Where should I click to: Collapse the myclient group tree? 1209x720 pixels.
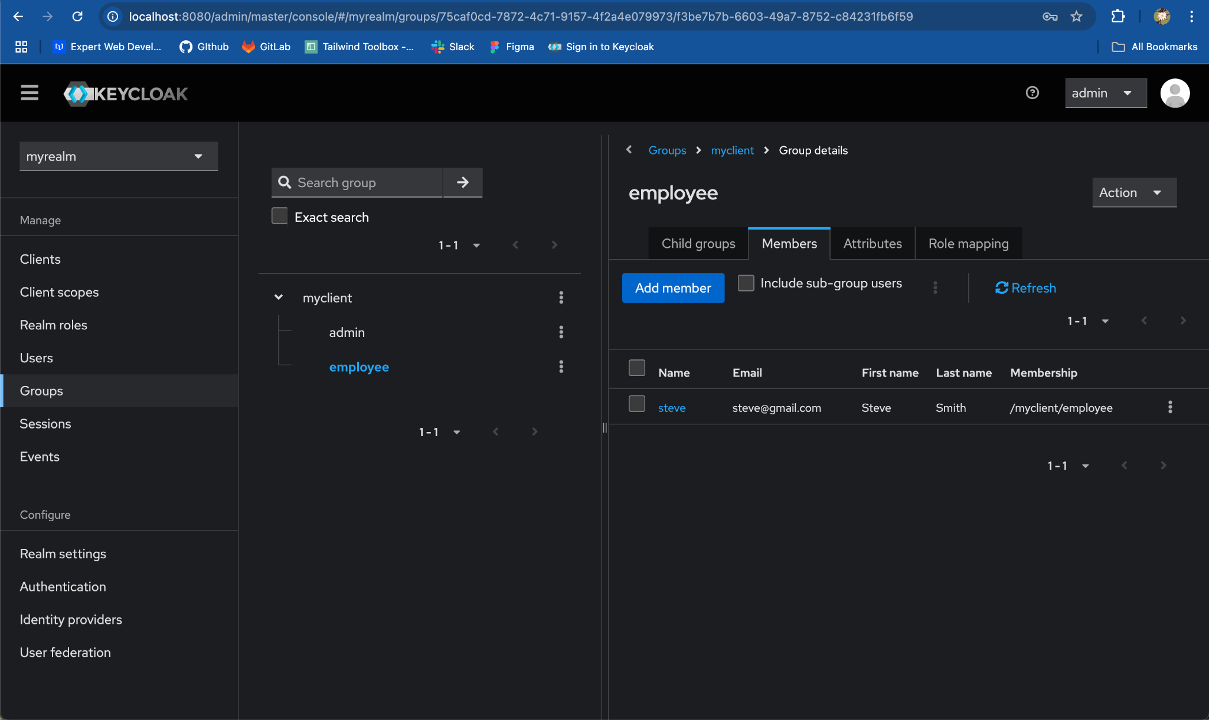click(279, 297)
